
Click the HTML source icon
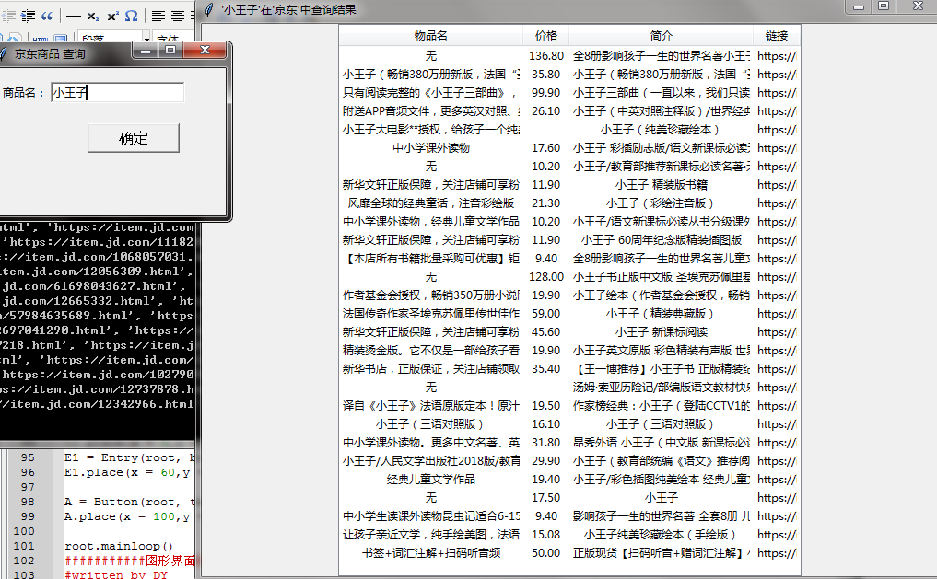coord(41,39)
